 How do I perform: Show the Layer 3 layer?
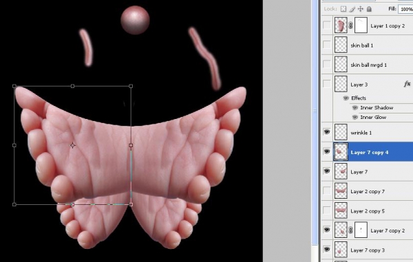coord(326,84)
